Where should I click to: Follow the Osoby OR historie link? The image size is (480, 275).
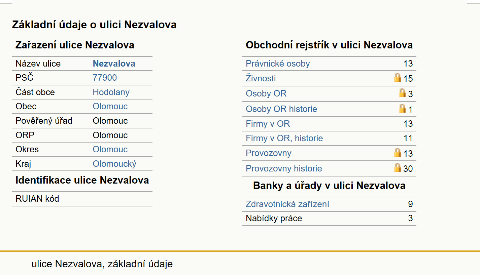[x=281, y=109]
